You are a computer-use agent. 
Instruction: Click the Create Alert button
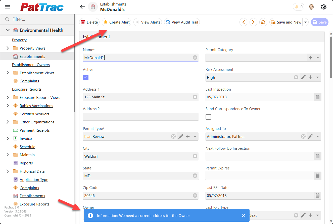tap(116, 22)
